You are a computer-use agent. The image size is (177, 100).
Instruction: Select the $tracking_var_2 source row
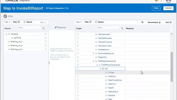(26, 46)
